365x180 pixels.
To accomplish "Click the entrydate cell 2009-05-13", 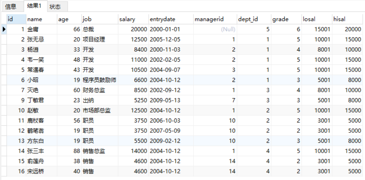I will [x=171, y=100].
